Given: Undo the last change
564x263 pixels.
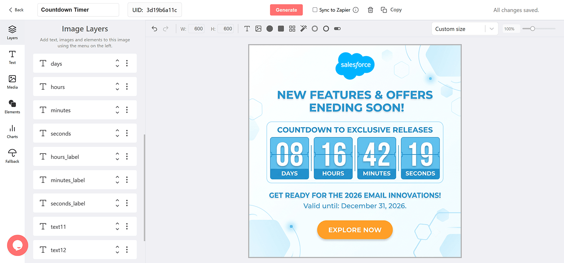Looking at the screenshot, I should click(154, 29).
